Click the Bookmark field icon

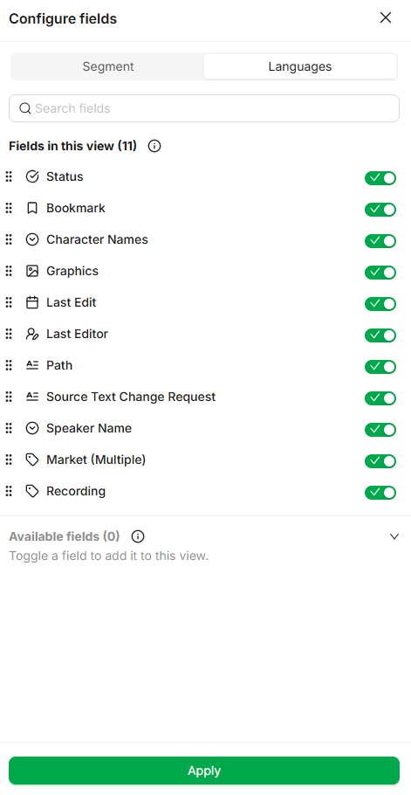click(32, 209)
